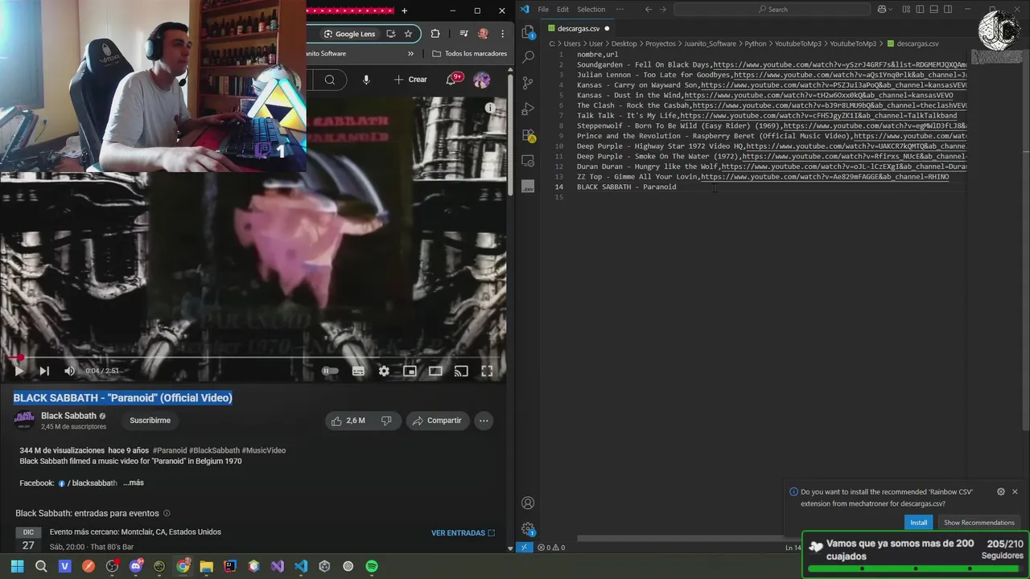This screenshot has width=1030, height=579.
Task: Open the ZZ Top Gimme All Your Lovin URL
Action: click(825, 177)
